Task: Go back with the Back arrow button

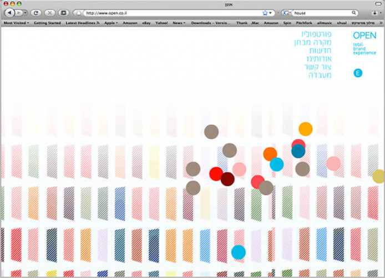Action: 9,13
